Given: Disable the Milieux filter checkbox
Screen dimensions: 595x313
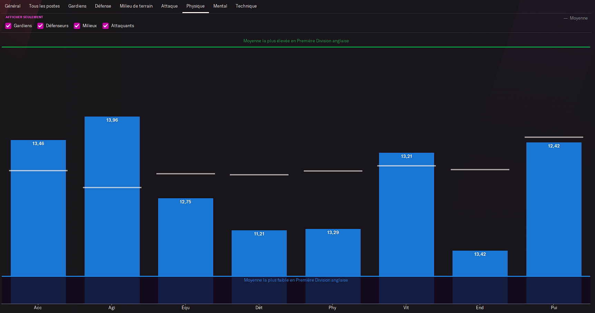Looking at the screenshot, I should pyautogui.click(x=77, y=26).
